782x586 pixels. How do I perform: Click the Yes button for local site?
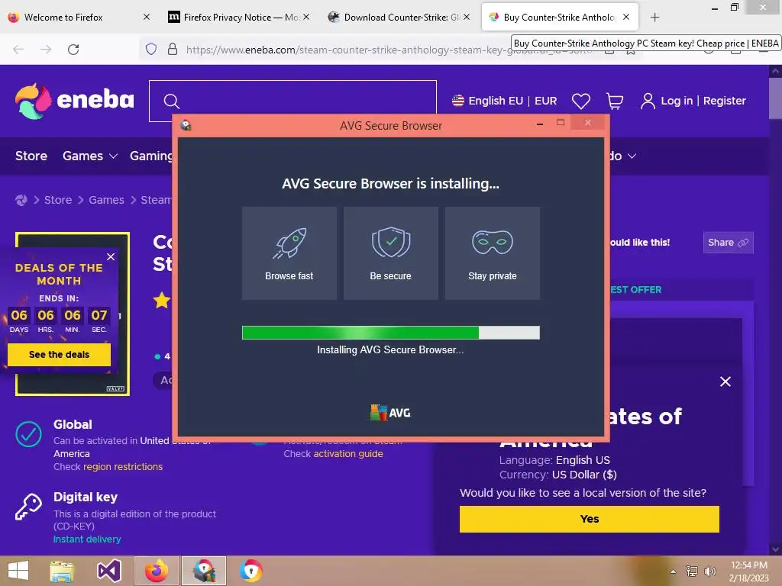589,519
